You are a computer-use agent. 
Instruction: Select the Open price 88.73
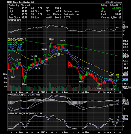point(24,8)
